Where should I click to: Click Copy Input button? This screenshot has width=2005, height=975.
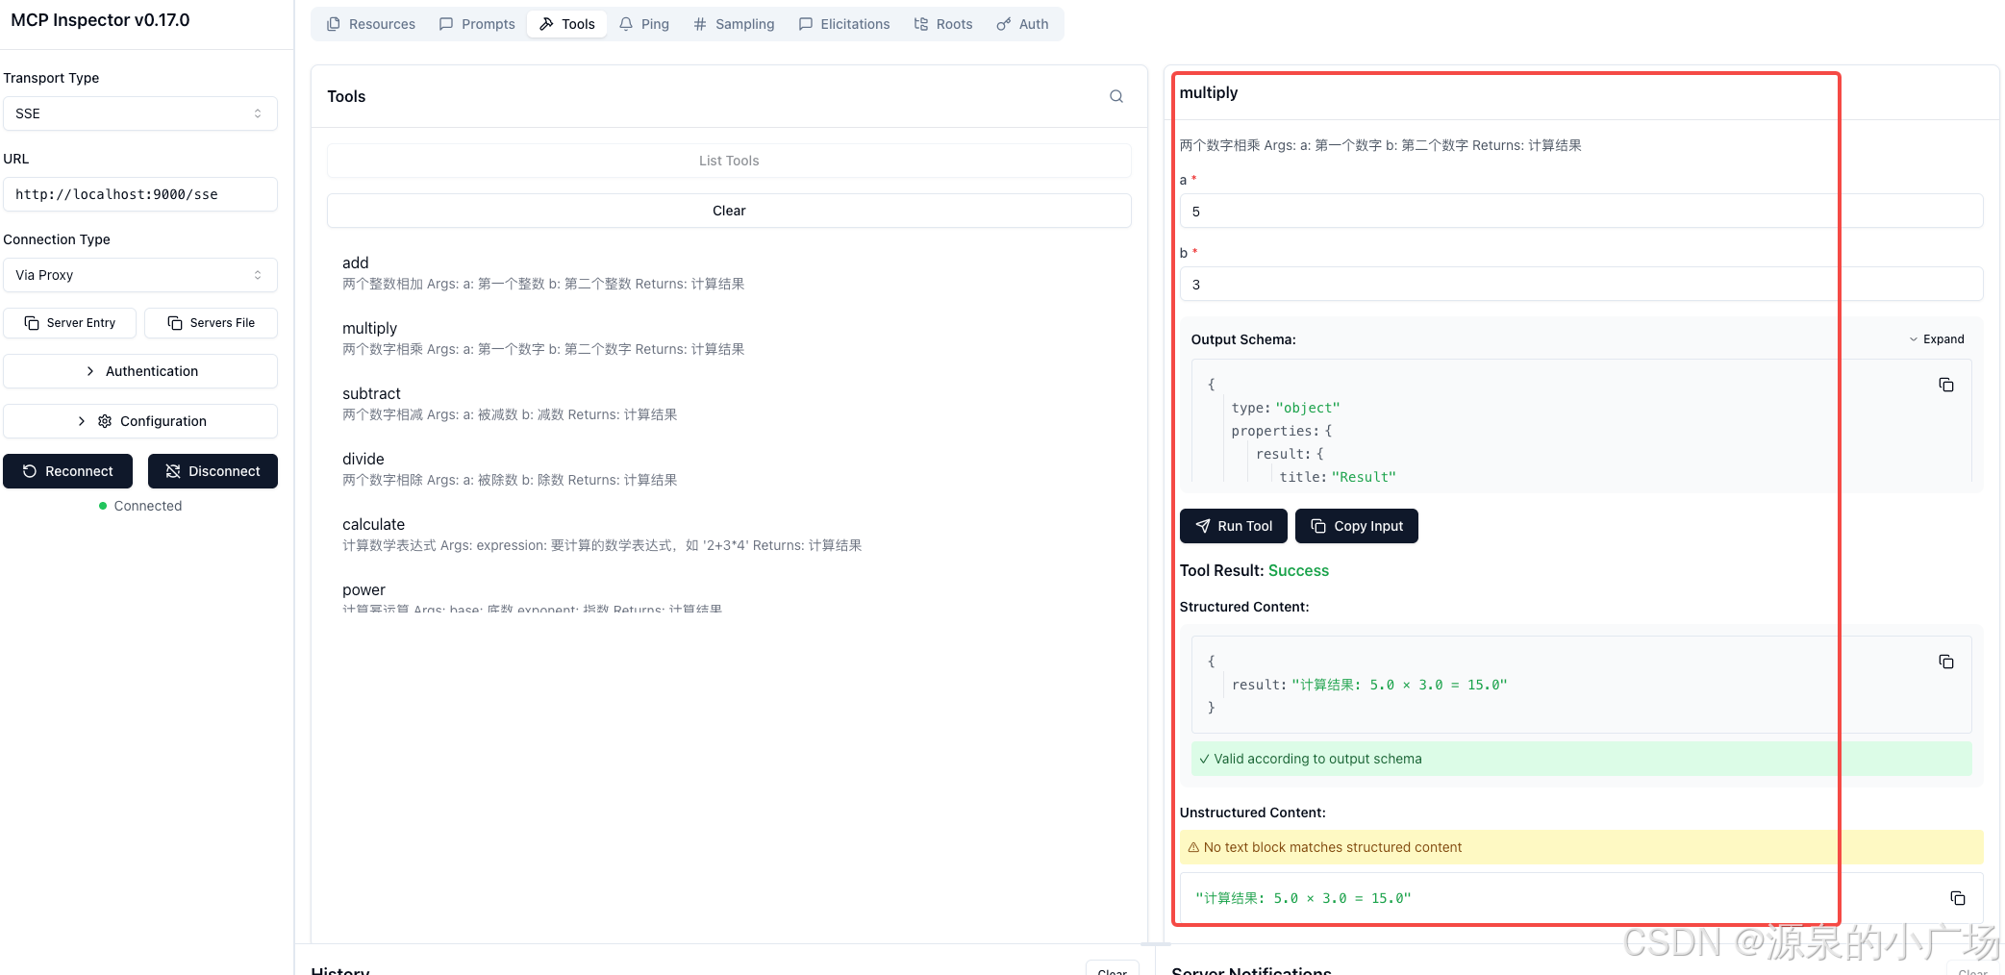(1356, 526)
